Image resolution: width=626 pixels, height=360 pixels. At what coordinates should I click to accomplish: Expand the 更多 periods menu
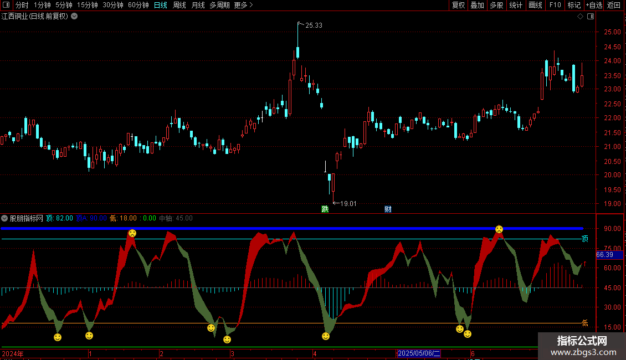(243, 5)
